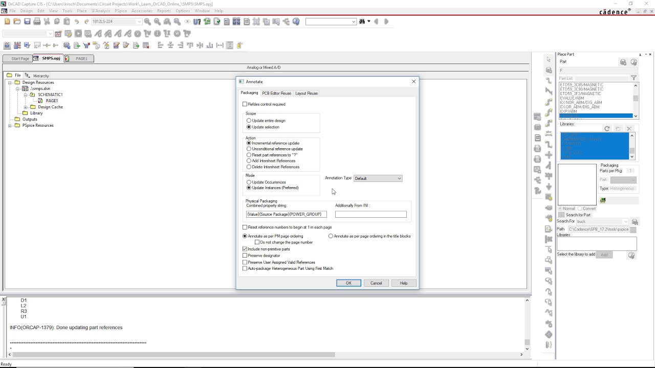
Task: Select Add Intersheet References option
Action: [249, 161]
